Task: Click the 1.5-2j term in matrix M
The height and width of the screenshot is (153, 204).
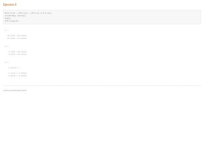Action: click(11, 13)
